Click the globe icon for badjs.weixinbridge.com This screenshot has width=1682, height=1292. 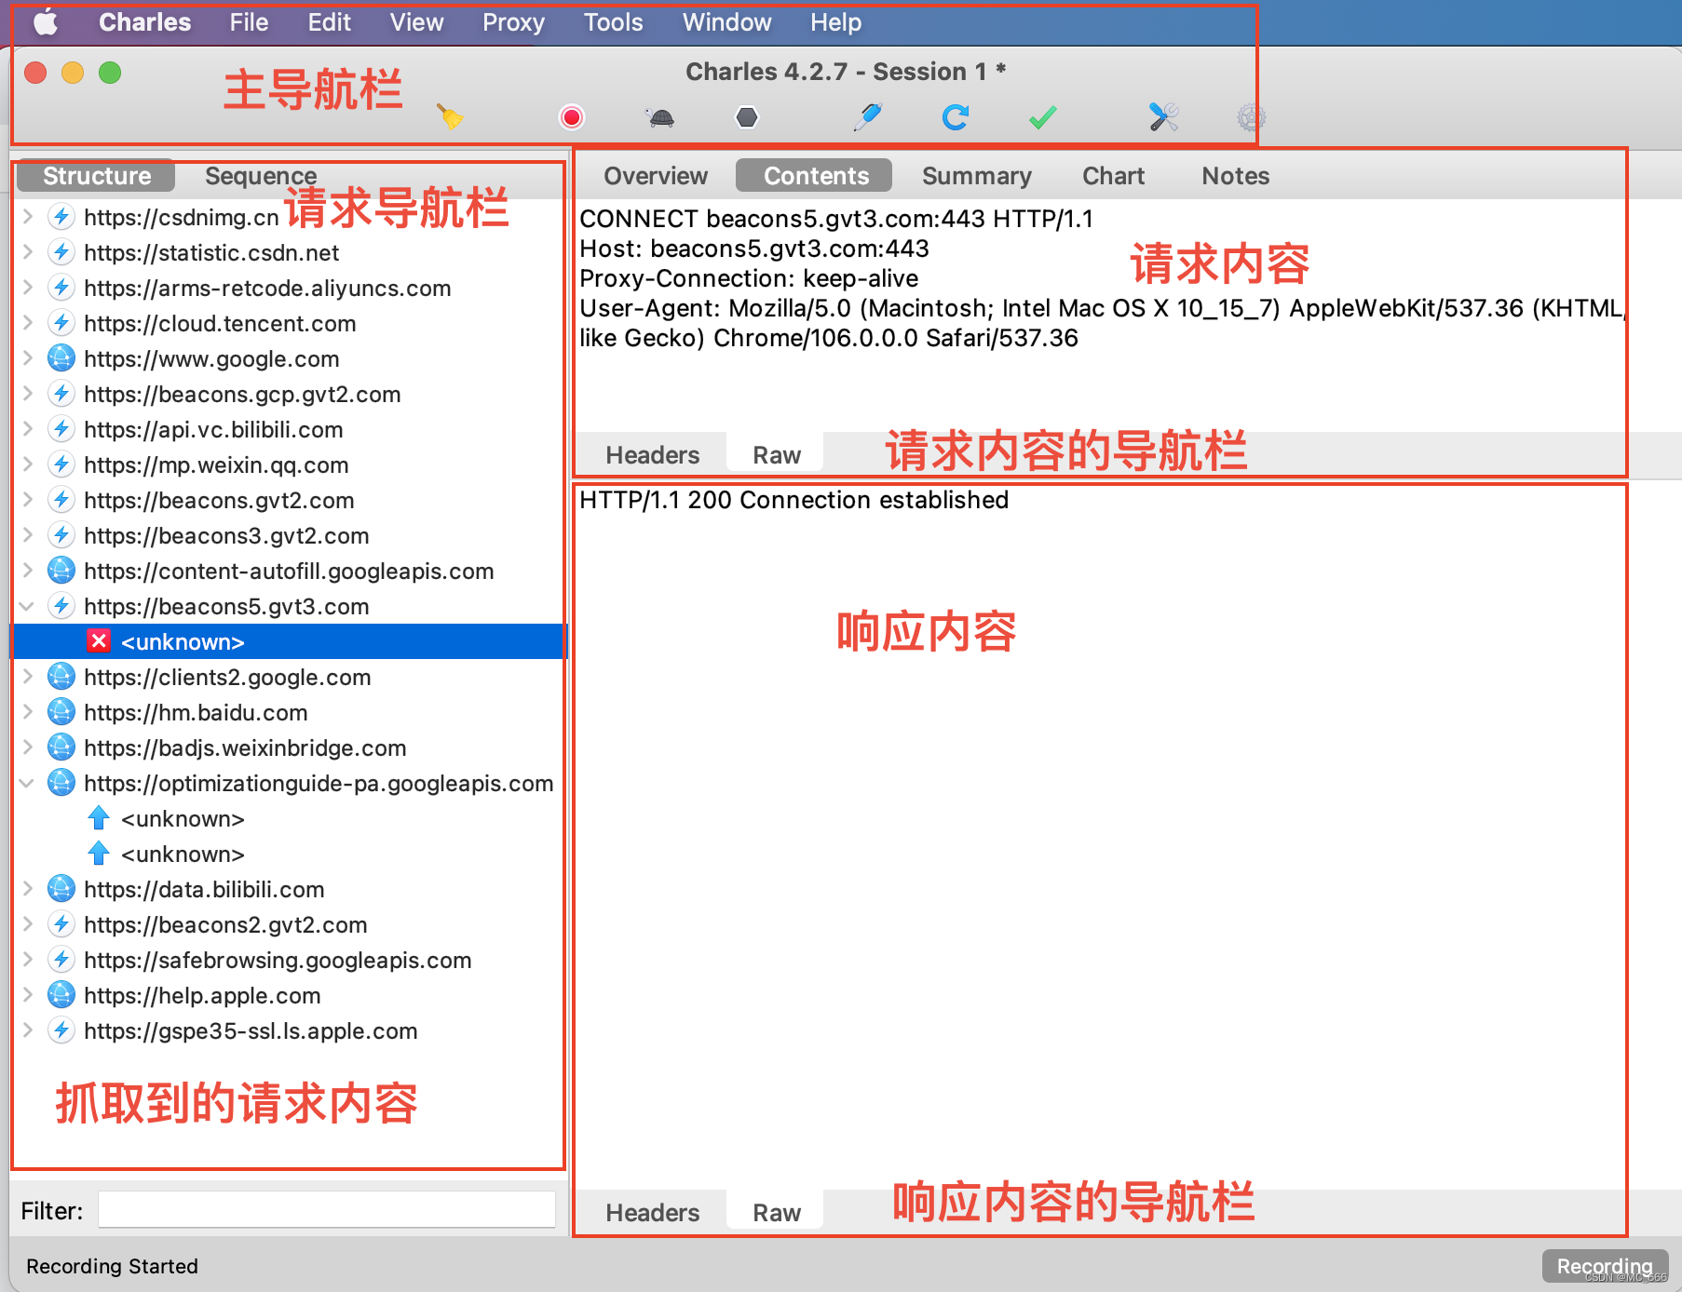61,747
